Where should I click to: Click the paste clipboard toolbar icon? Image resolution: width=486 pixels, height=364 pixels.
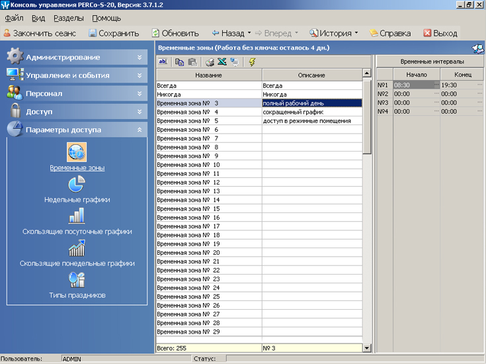[192, 62]
